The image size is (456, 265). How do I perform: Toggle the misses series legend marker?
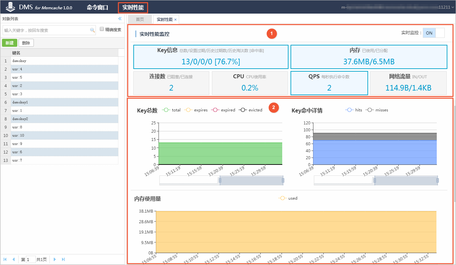[370, 110]
